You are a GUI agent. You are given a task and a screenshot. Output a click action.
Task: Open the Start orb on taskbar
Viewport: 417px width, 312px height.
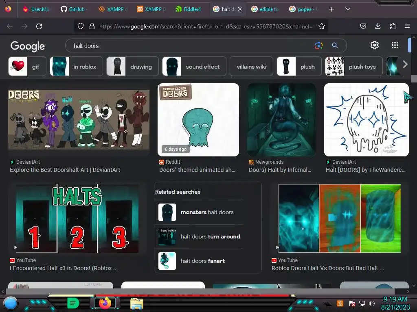[x=11, y=303]
